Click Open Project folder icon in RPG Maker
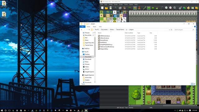 click(106, 8)
